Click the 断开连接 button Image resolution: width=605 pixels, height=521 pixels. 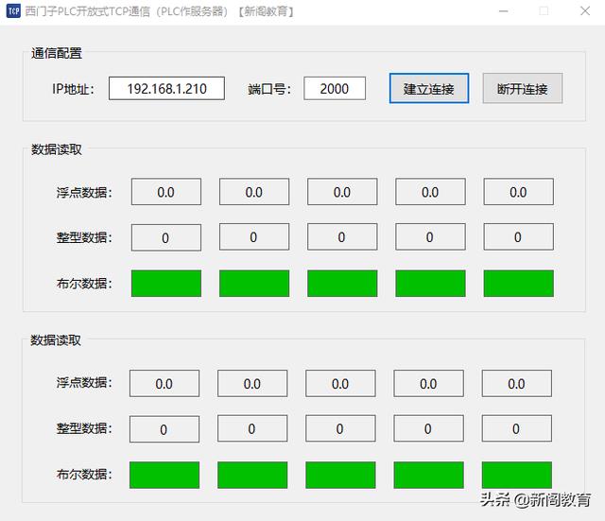[523, 88]
